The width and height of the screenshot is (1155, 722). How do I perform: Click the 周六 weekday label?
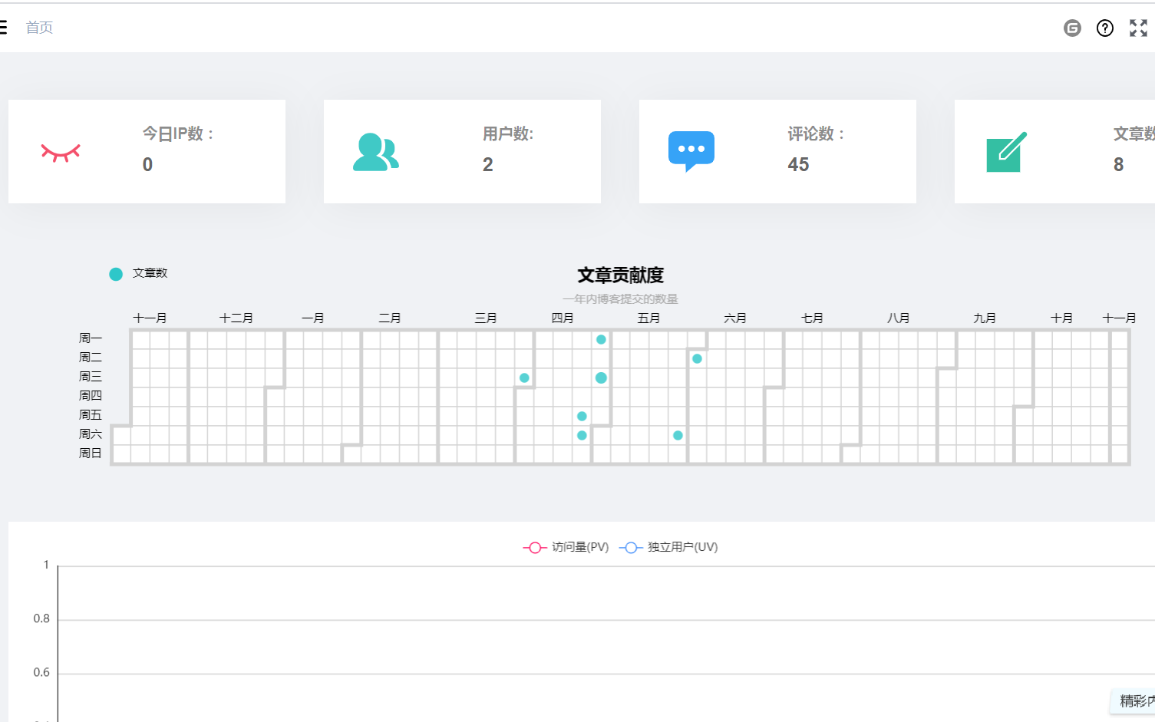coord(91,434)
